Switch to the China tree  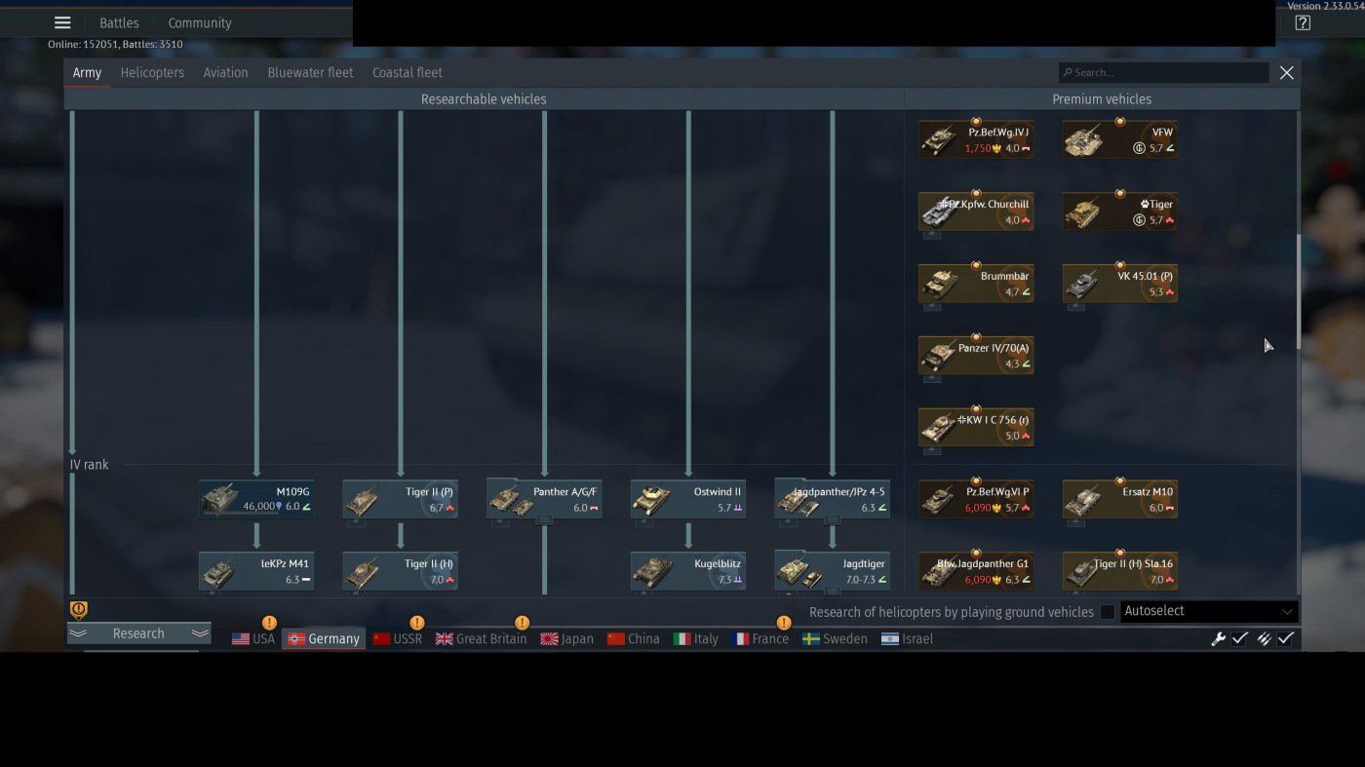pyautogui.click(x=633, y=639)
